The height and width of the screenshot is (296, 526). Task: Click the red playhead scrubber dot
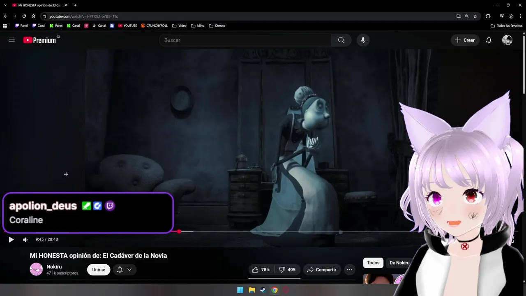(179, 231)
